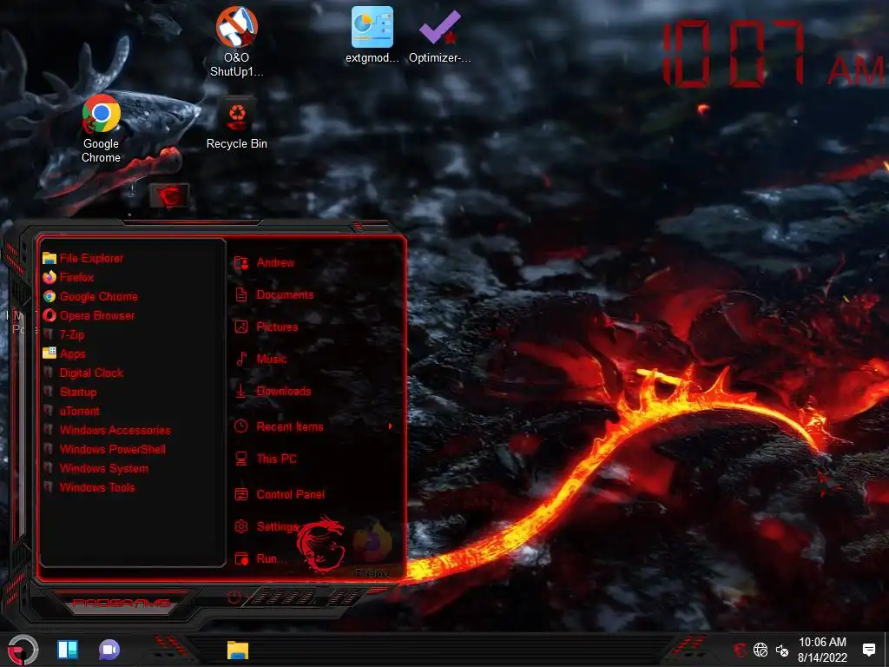Click the Start button on taskbar
Screen dimensions: 889x667
(x=23, y=650)
